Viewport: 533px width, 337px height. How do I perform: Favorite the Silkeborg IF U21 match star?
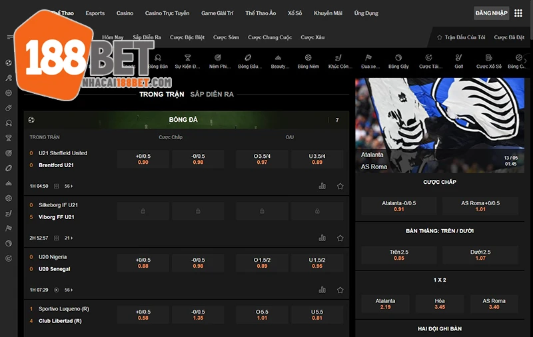tap(340, 238)
